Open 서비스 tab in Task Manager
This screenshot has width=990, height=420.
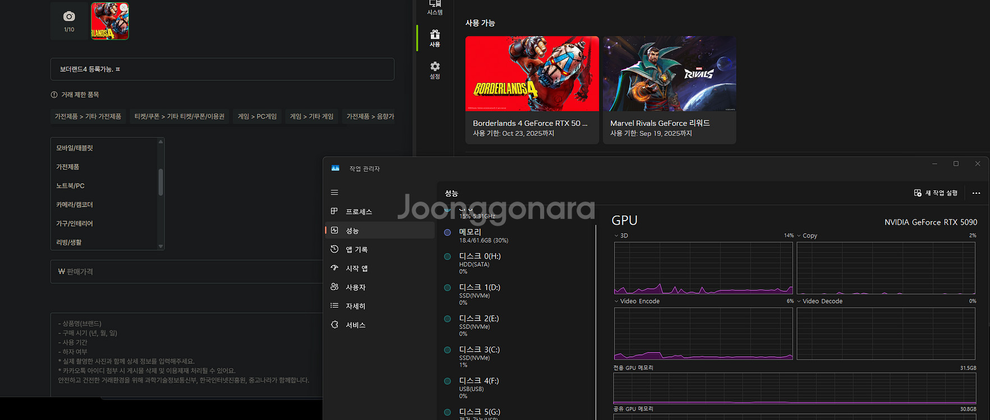[x=380, y=325]
